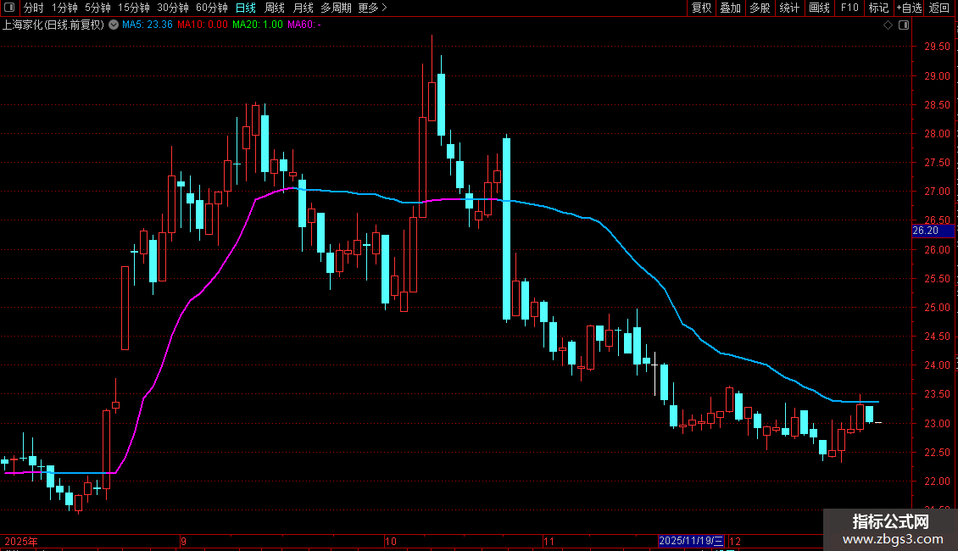Viewport: 958px width, 551px height.
Task: Click month 11 on the time axis
Action: [x=549, y=541]
